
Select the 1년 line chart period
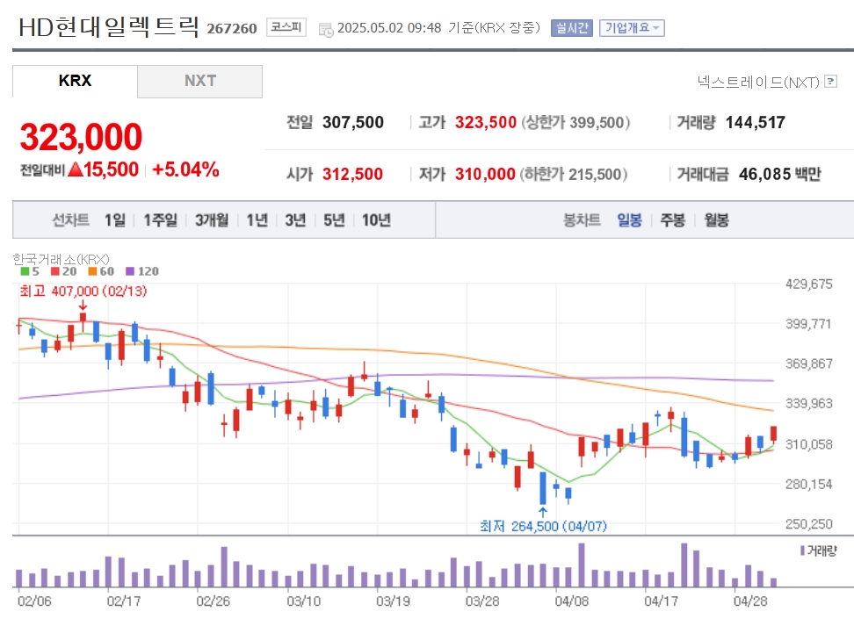coord(257,219)
